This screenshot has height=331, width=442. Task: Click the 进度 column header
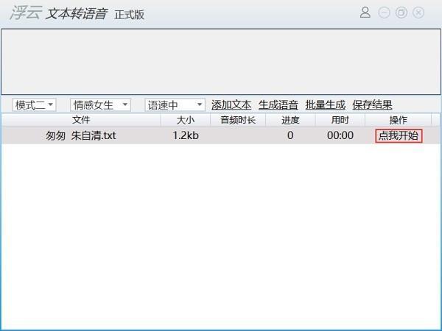(x=290, y=120)
